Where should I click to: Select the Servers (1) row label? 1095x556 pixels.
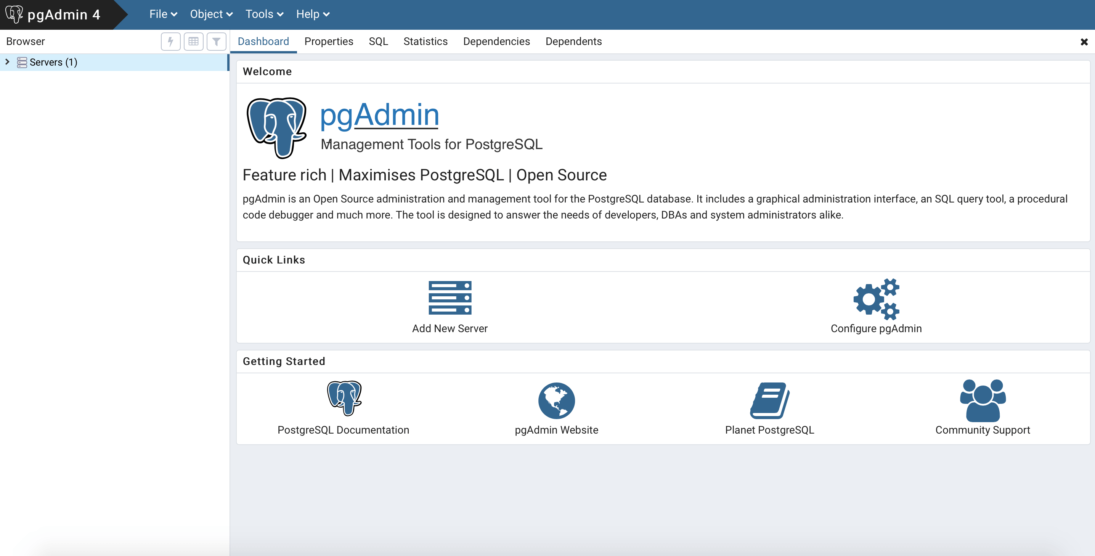coord(53,63)
